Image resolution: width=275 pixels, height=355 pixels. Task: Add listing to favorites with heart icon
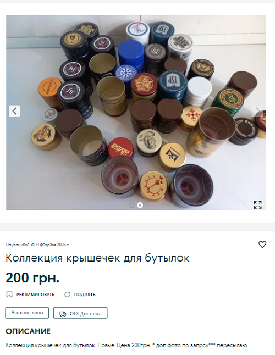(x=262, y=245)
